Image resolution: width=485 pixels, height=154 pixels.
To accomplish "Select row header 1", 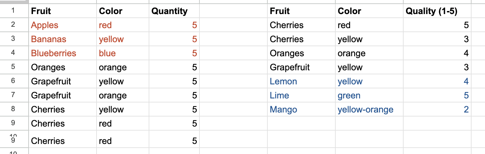I will 13,11.
